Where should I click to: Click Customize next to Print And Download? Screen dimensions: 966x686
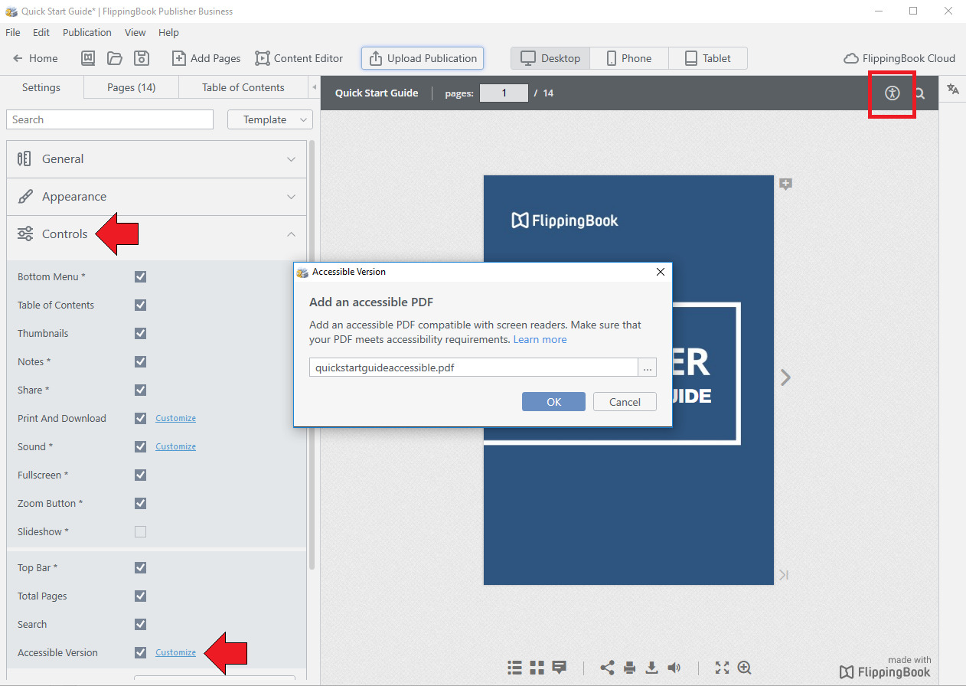coord(175,418)
